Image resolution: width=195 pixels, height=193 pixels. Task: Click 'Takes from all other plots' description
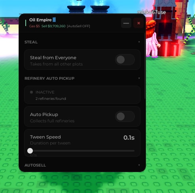point(57,64)
